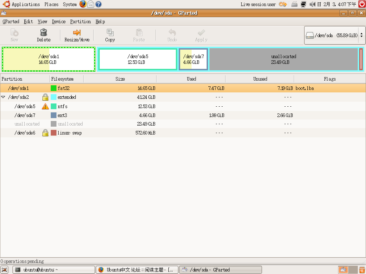Open the mail client panel icon

[x=90, y=4]
